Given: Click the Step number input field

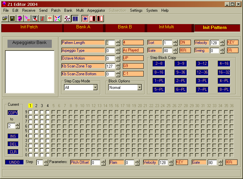Looking at the screenshot, I should [x=40, y=163].
